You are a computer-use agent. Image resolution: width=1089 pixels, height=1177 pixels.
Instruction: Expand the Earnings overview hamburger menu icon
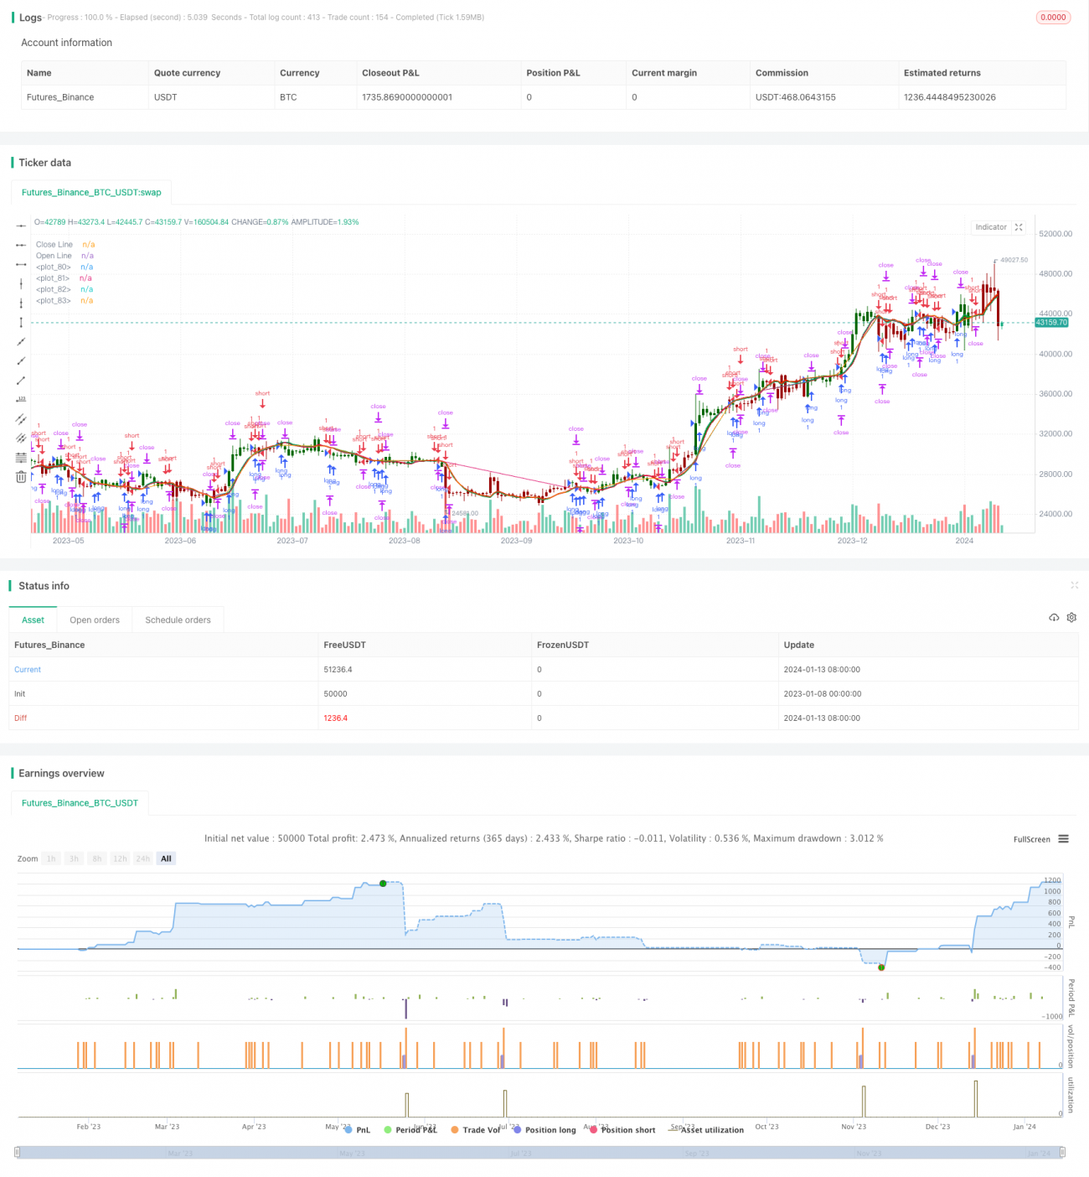1062,839
